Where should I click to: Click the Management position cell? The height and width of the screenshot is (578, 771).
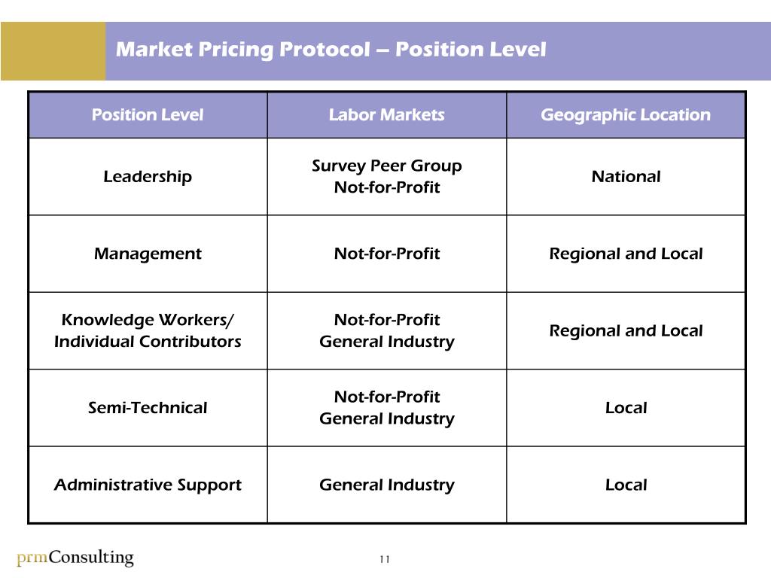coord(148,254)
